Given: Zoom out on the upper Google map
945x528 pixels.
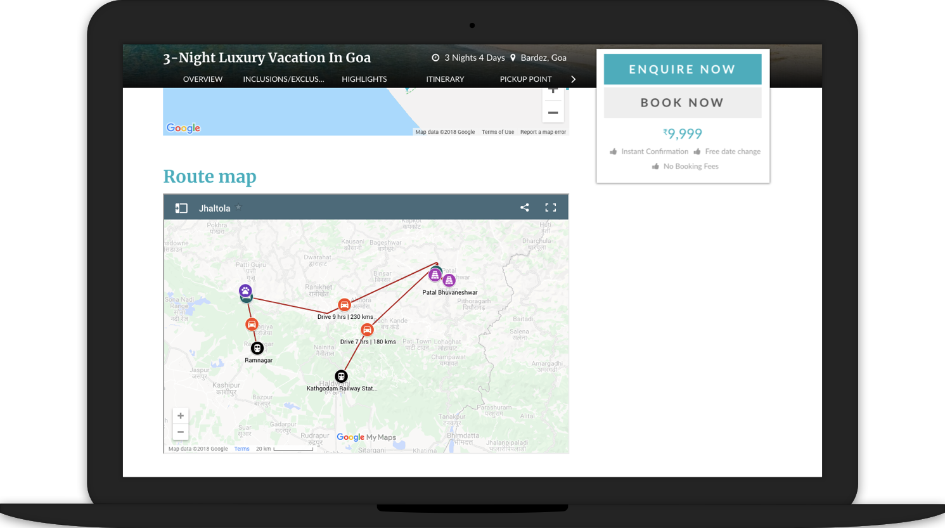Looking at the screenshot, I should coord(553,113).
